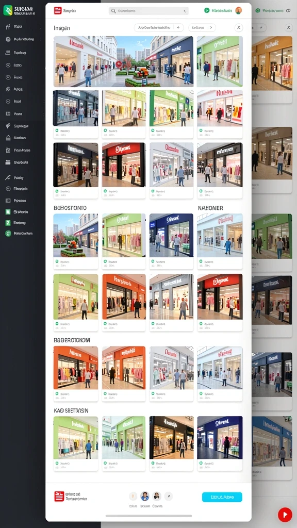
Task: Open the brown storefront thumbnail in the background window
Action: 272,153
